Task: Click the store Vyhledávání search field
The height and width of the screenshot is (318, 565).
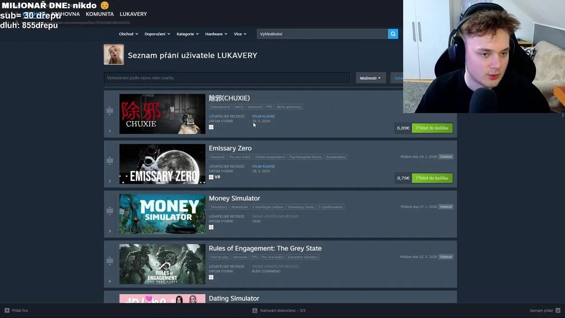Action: pos(322,34)
